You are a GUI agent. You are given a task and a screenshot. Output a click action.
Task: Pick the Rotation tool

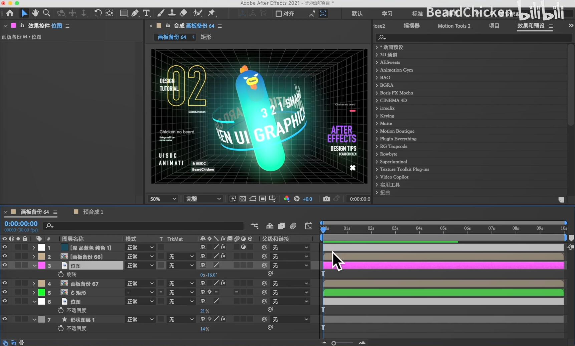(x=97, y=13)
